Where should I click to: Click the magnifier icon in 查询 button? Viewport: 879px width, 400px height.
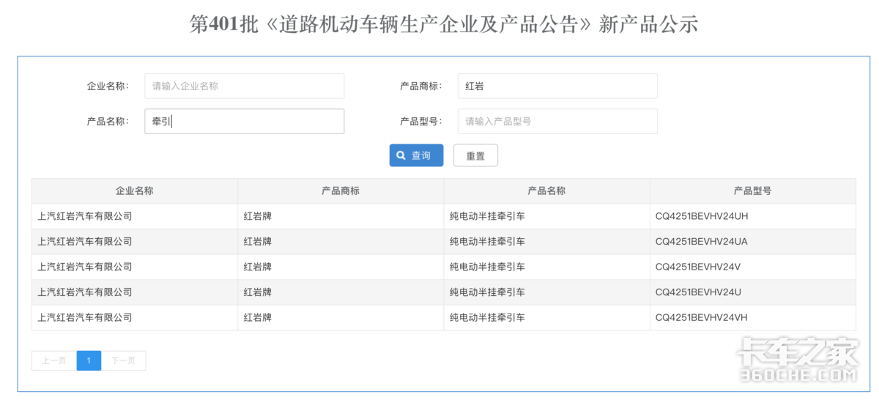click(401, 155)
